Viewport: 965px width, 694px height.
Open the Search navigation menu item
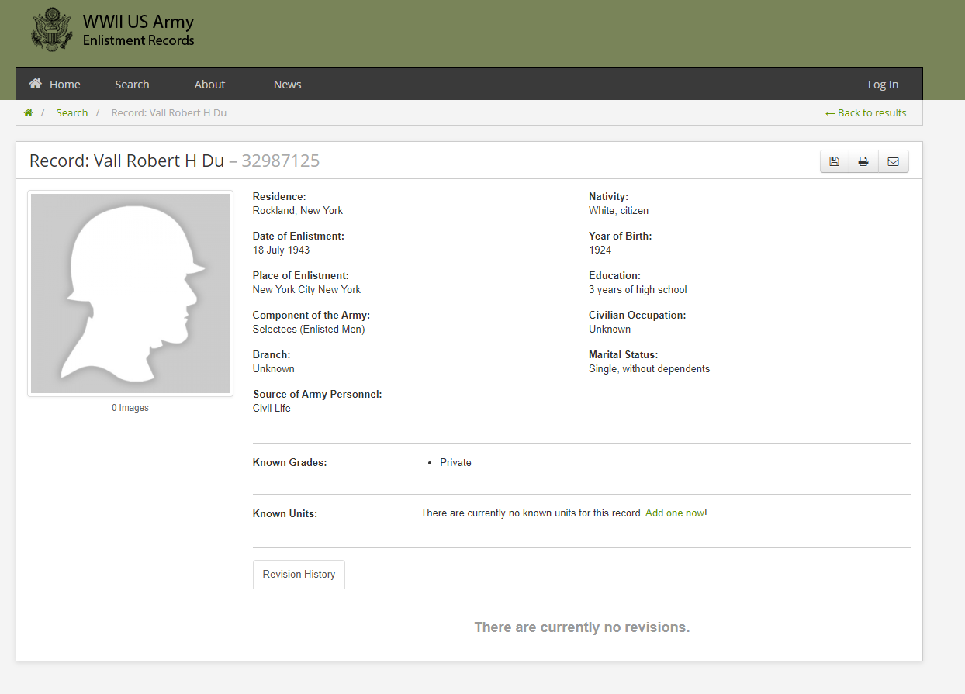[x=132, y=85]
